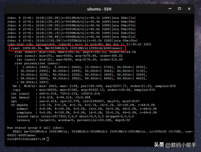Image resolution: width=201 pixels, height=152 pixels.
Task: Click the lat (usec) min=321 line
Action: tap(70, 59)
